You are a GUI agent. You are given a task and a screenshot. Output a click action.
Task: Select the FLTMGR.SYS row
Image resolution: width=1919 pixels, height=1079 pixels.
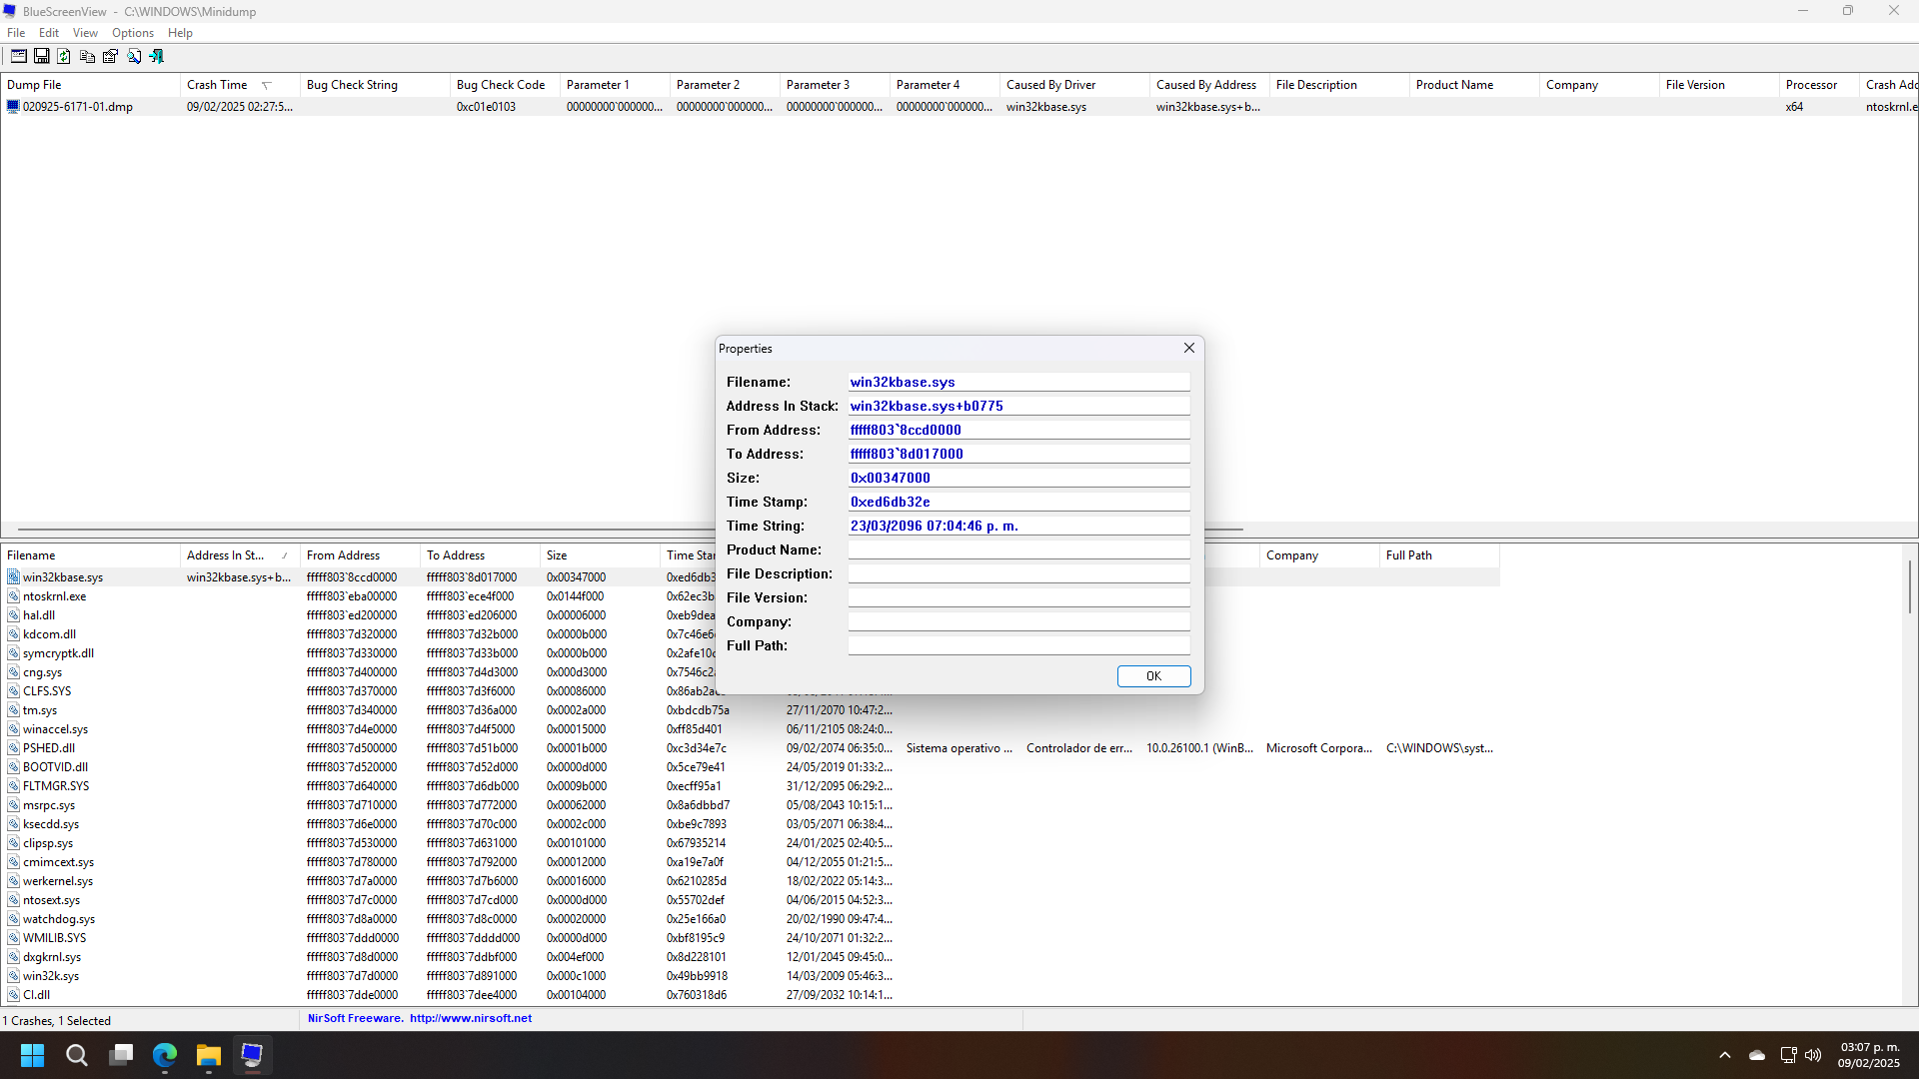click(x=750, y=786)
